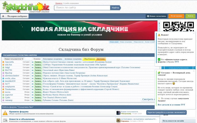Viewport: 197px width, 123px height.
Task: Open the 'Новости и объявления' section
Action: (x=22, y=119)
